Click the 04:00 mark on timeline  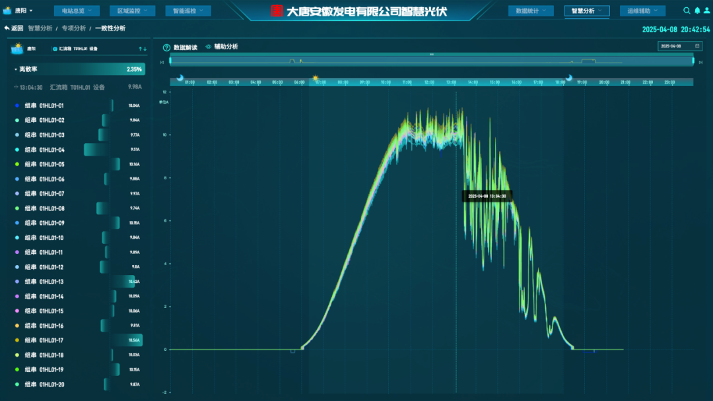coord(255,82)
